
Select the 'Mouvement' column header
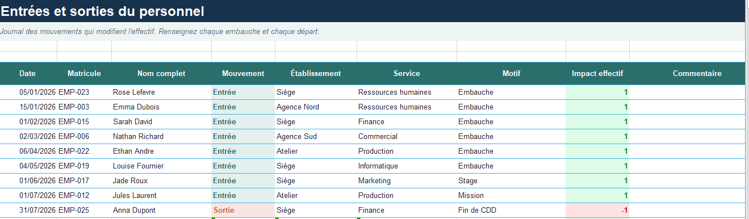[243, 73]
